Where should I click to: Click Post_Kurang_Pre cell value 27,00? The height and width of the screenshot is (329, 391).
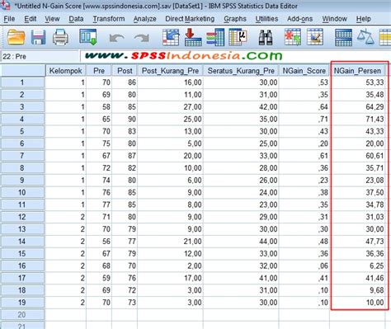pyautogui.click(x=170, y=107)
